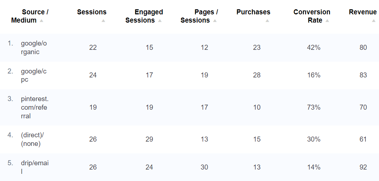This screenshot has width=379, height=181.
Task: Click sort arrow beside Pages / Sessions
Action: [x=215, y=21]
